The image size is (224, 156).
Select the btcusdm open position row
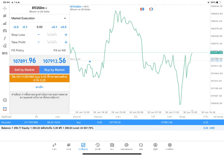coord(112,122)
